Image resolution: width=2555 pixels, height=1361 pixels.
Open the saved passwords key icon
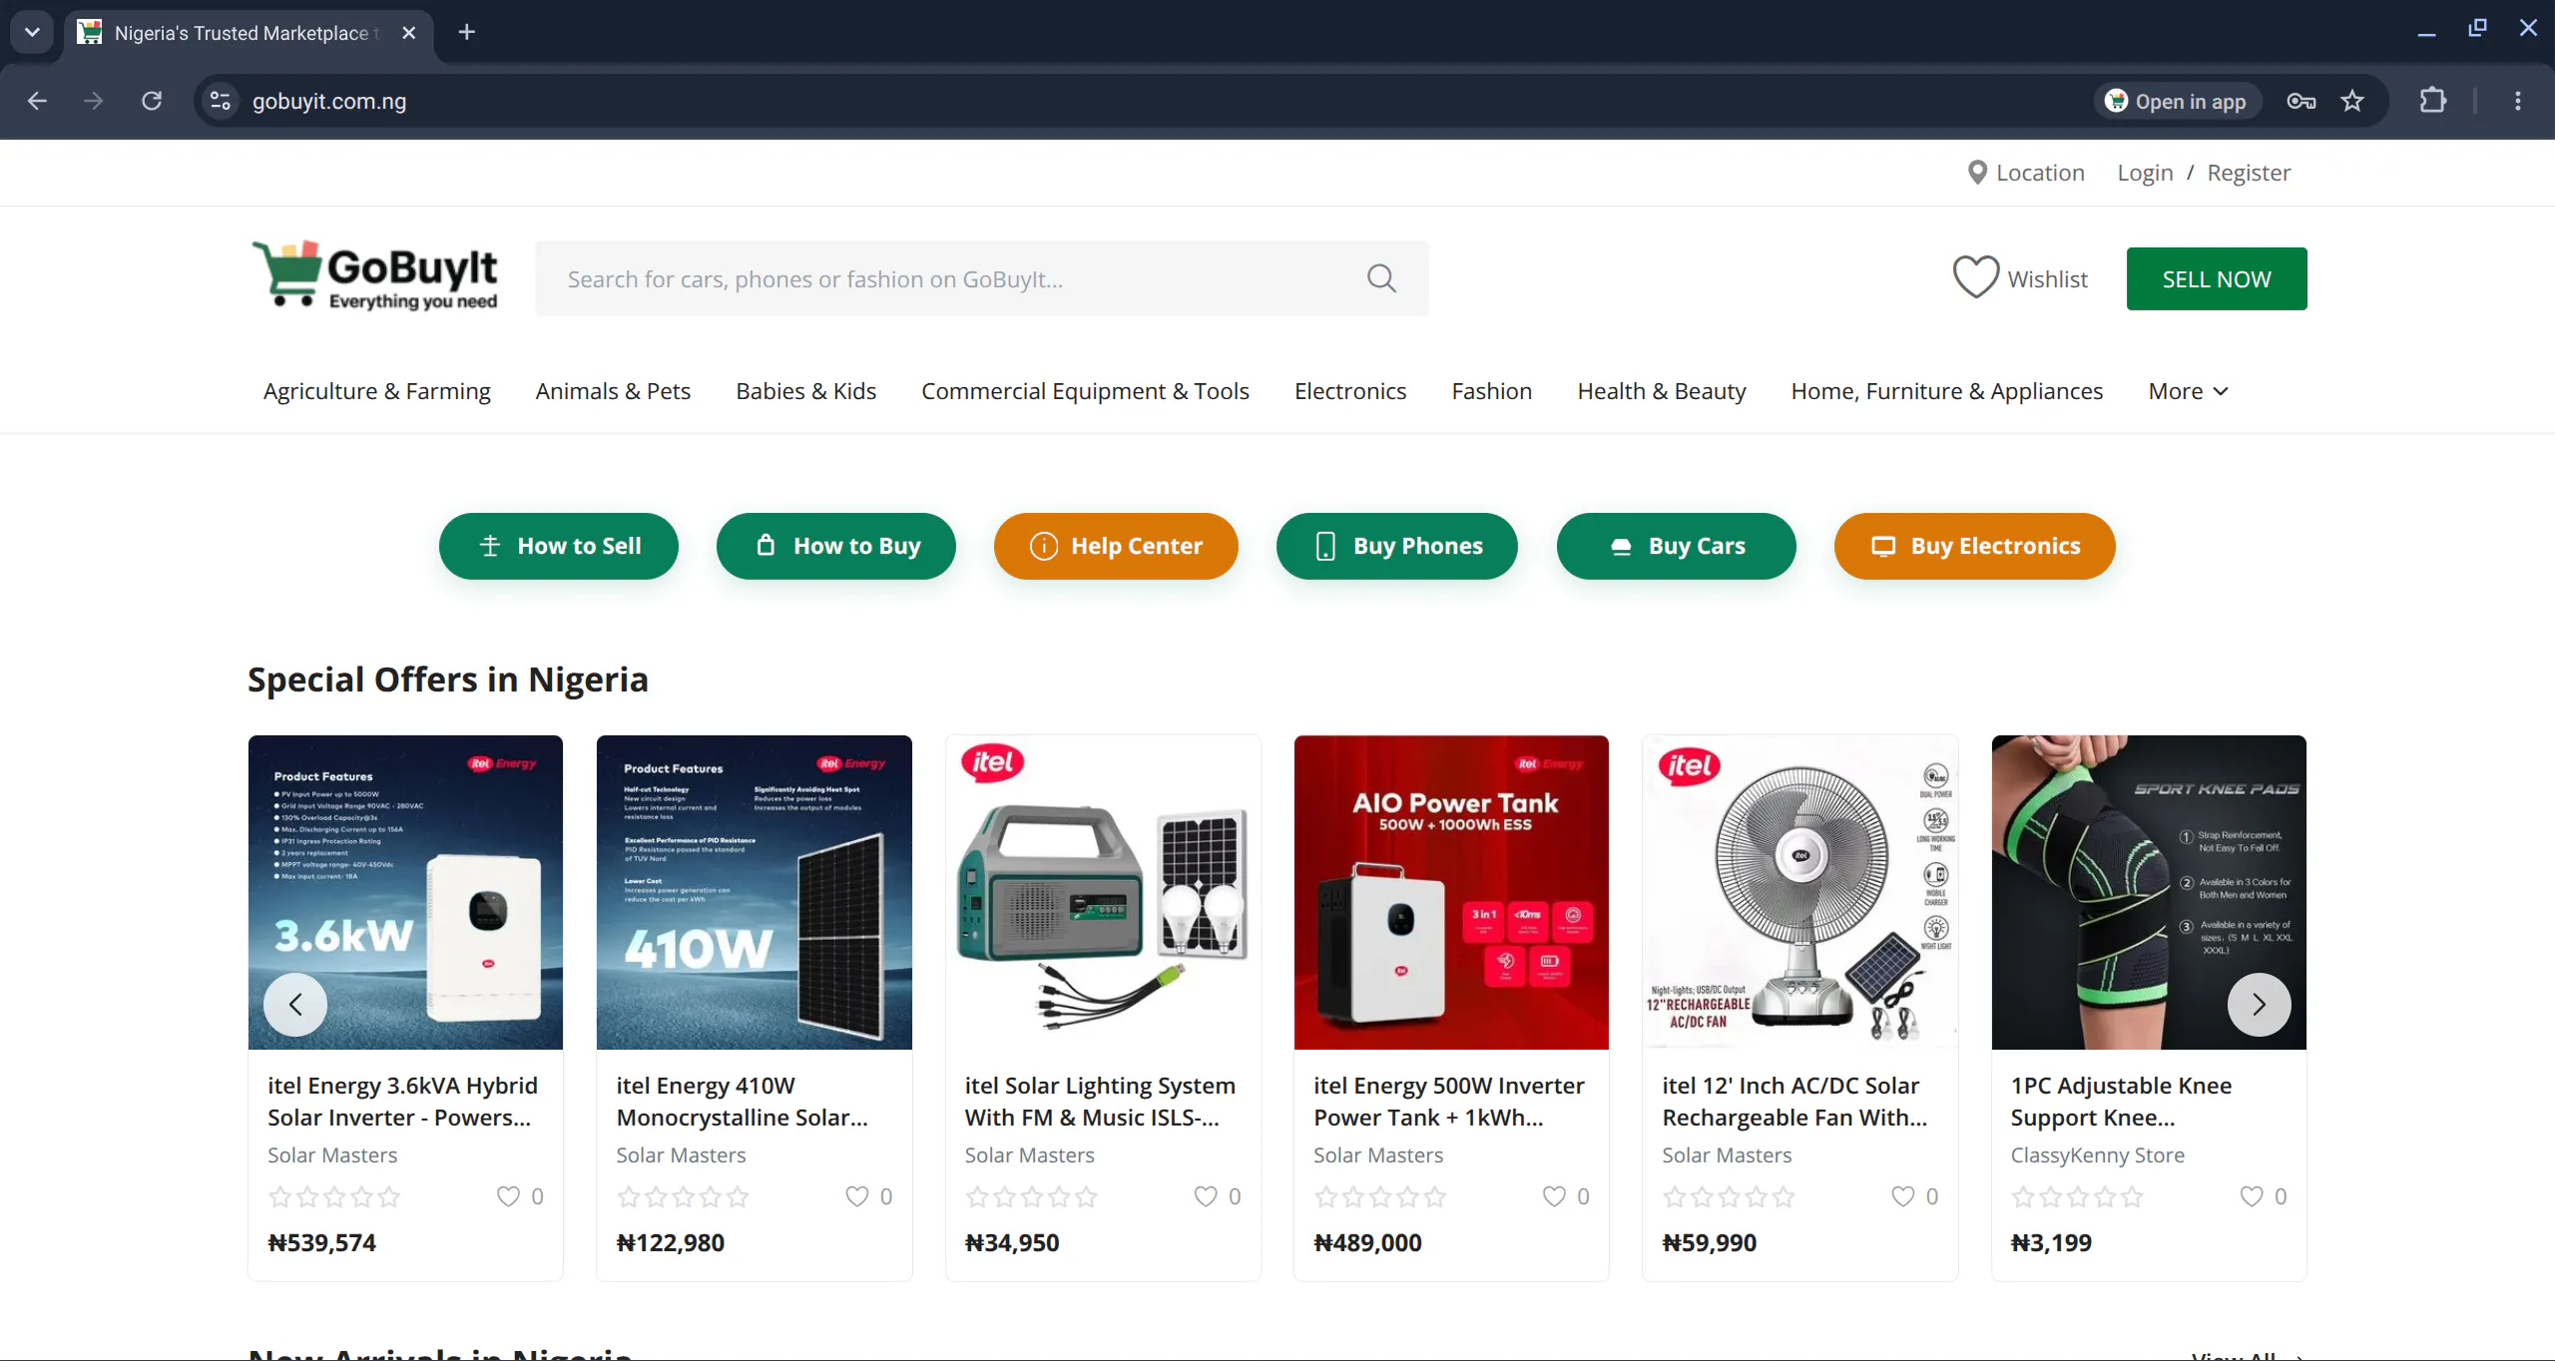coord(2300,101)
